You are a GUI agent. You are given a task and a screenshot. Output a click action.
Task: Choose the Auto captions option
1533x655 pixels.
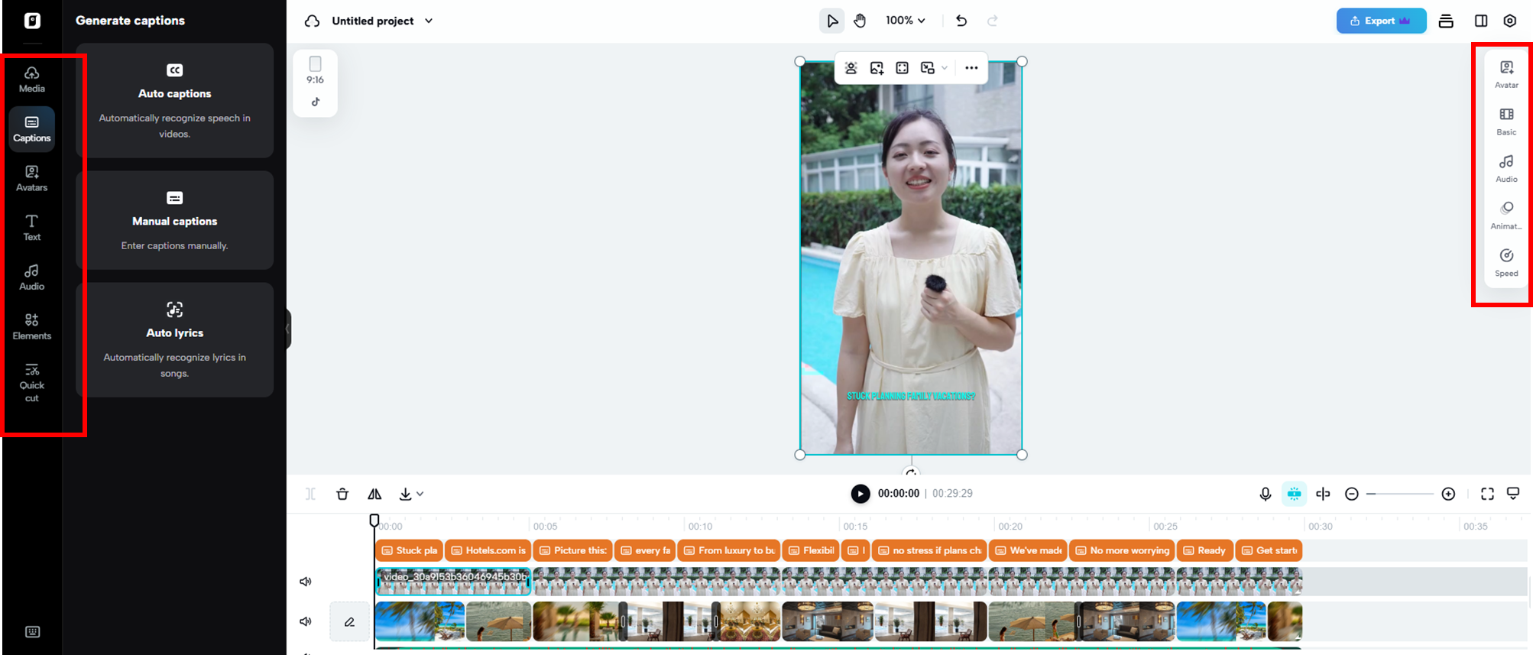[x=174, y=101]
